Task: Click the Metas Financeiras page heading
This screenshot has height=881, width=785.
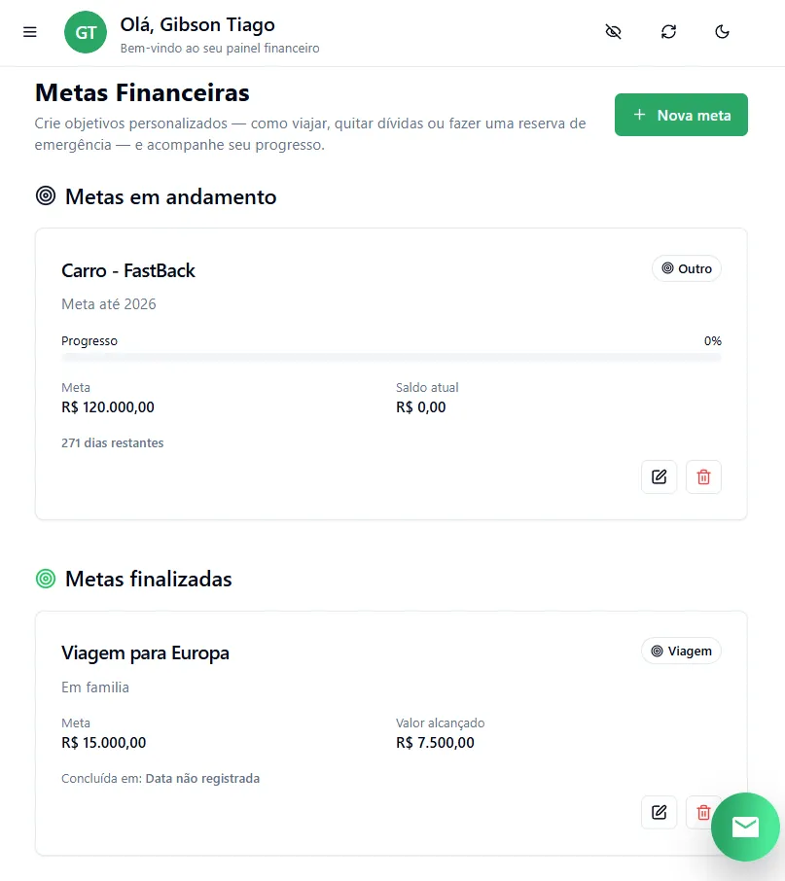Action: [x=142, y=92]
